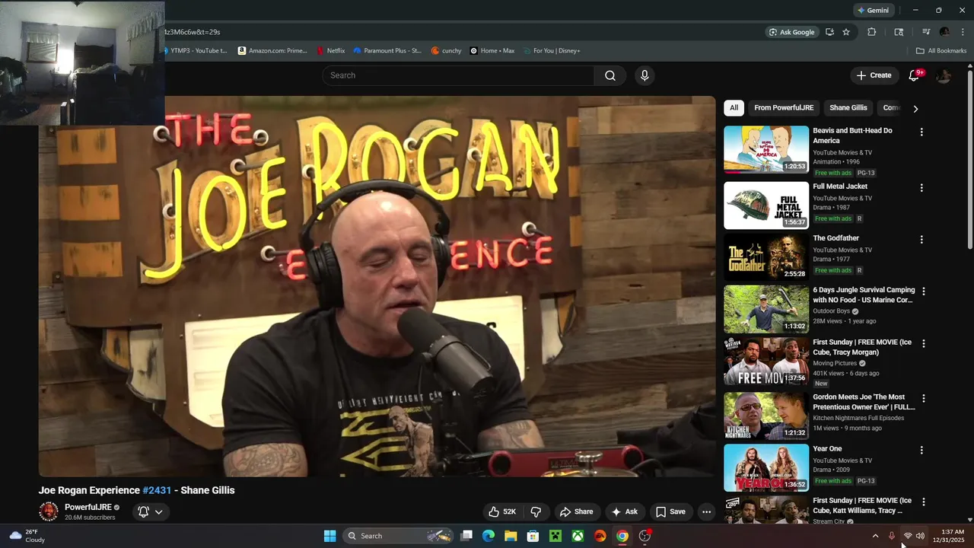Click the PowerfulJRE channel avatar
The width and height of the screenshot is (974, 548).
tap(49, 511)
